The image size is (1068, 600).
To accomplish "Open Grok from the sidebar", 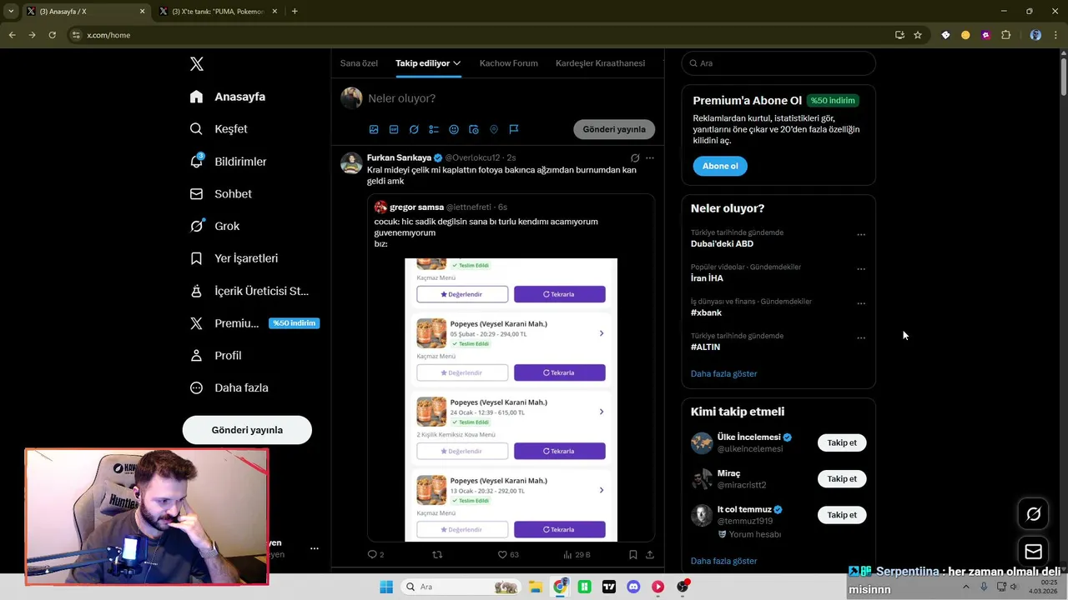I will 214,226.
